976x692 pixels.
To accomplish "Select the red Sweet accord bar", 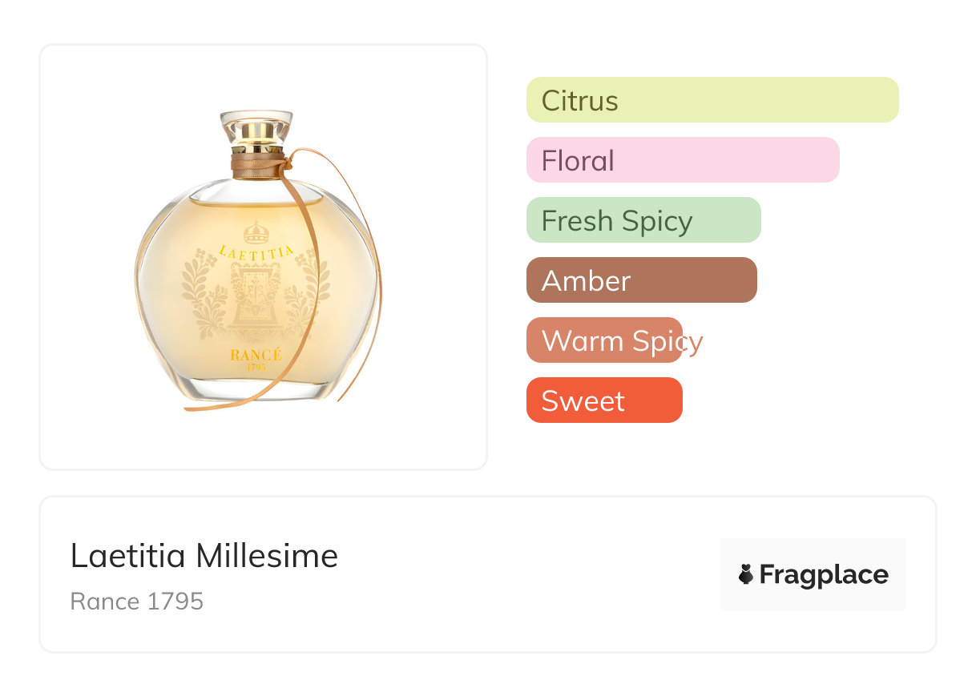I will tap(604, 400).
